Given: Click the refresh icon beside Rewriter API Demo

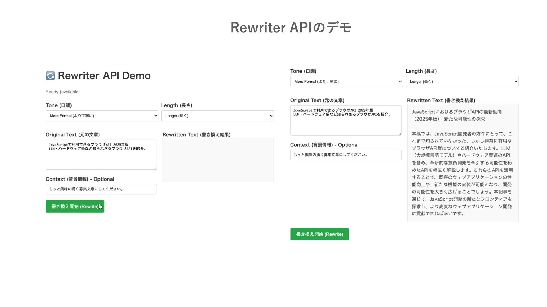Looking at the screenshot, I should (50, 76).
